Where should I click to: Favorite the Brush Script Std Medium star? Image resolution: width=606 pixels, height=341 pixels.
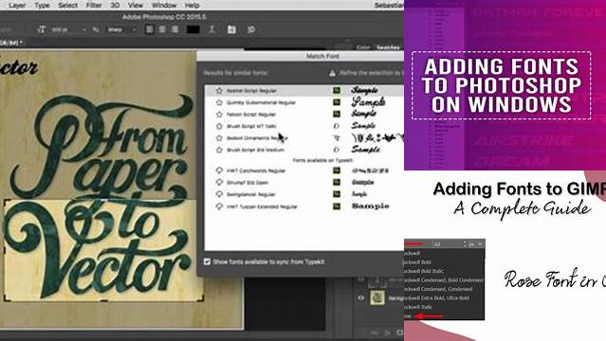click(x=219, y=150)
